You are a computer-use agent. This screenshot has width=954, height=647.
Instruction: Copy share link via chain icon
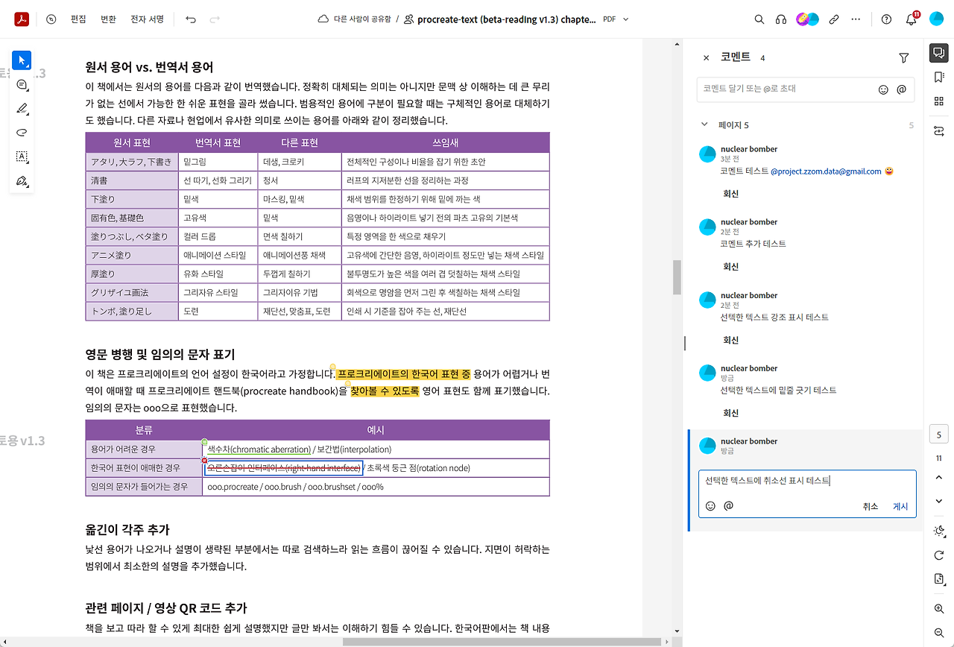tap(834, 19)
